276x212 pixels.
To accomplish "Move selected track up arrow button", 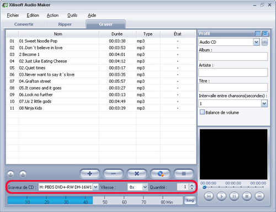I will [x=10, y=174].
